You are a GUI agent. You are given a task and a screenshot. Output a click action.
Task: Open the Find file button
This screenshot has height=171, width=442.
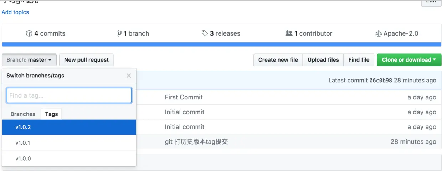(x=359, y=60)
